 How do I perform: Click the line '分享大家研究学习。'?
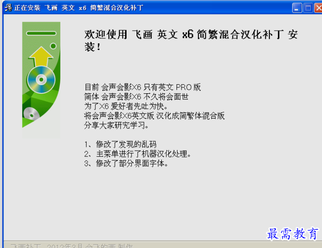click(116, 125)
